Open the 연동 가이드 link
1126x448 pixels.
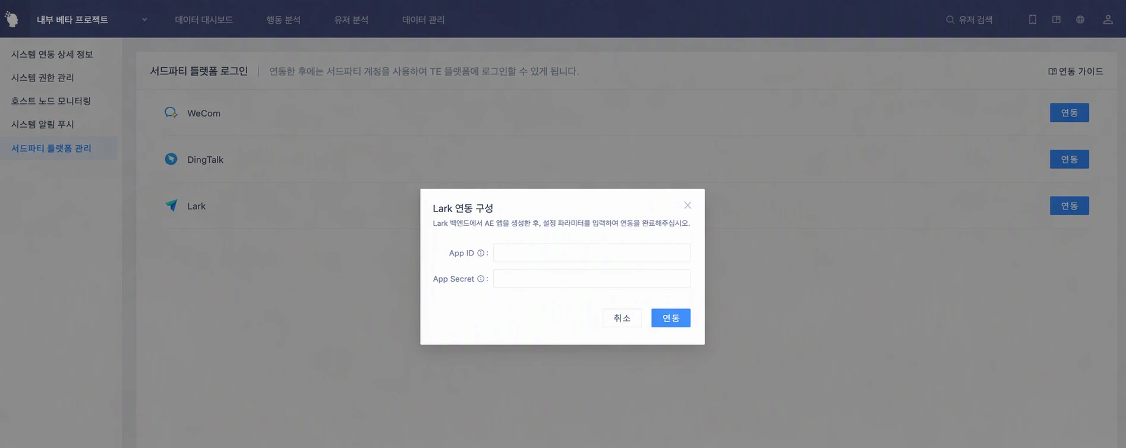click(x=1075, y=71)
